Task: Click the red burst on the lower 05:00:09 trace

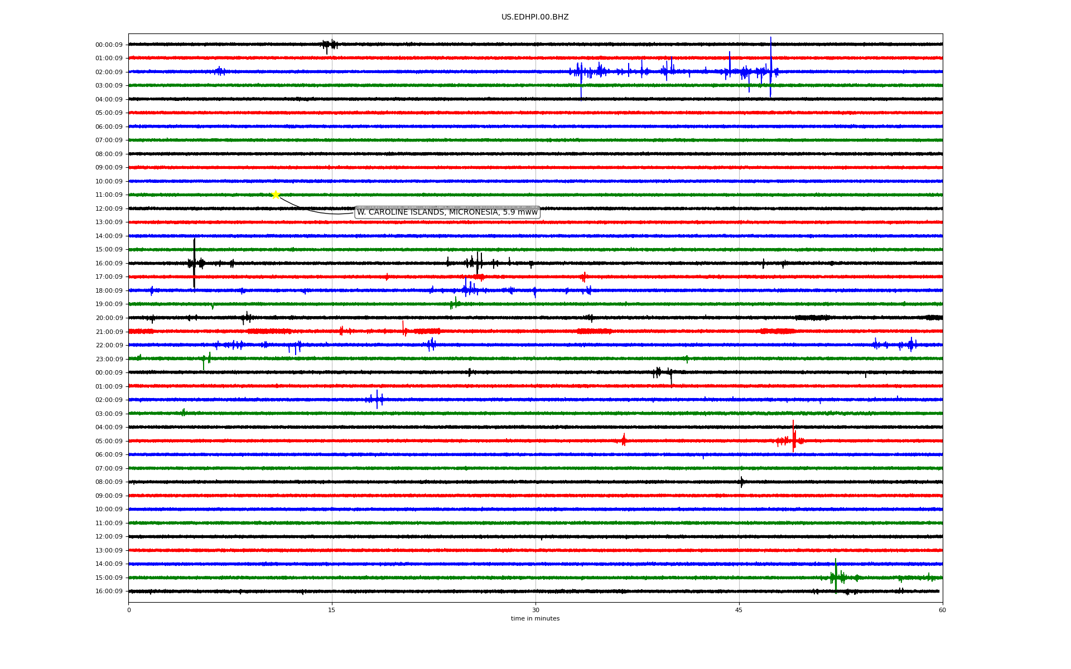Action: click(793, 439)
